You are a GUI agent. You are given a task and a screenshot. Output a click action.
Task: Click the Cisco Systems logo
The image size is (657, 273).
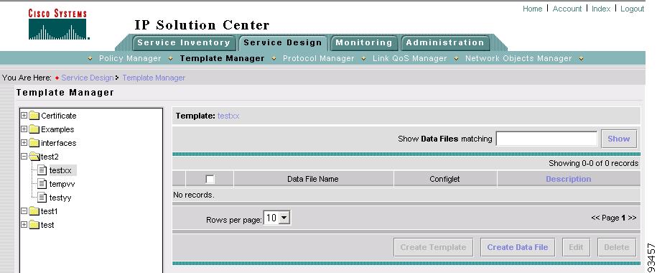[x=59, y=24]
